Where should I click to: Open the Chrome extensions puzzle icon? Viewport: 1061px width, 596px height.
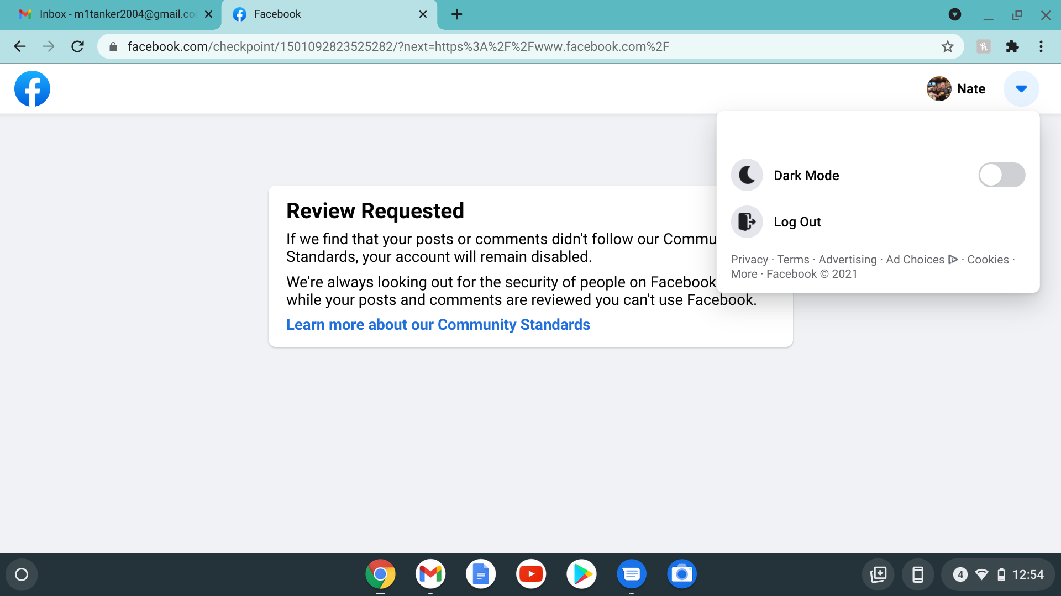(x=1012, y=46)
